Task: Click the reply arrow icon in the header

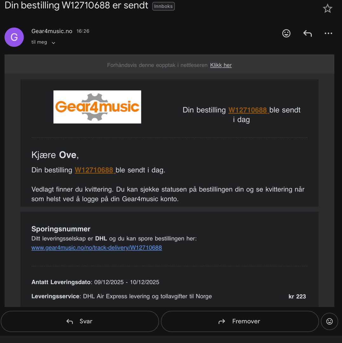Action: 307,33
